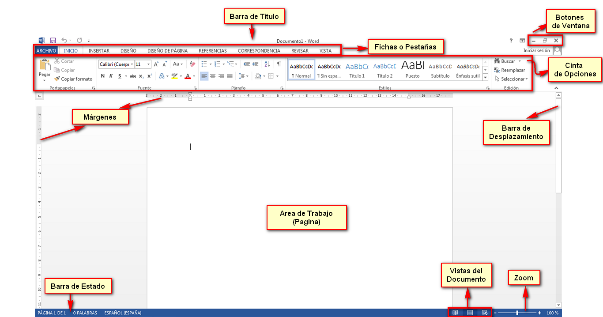Open the Calibri font name dropdown
Image resolution: width=603 pixels, height=317 pixels.
pyautogui.click(x=132, y=64)
